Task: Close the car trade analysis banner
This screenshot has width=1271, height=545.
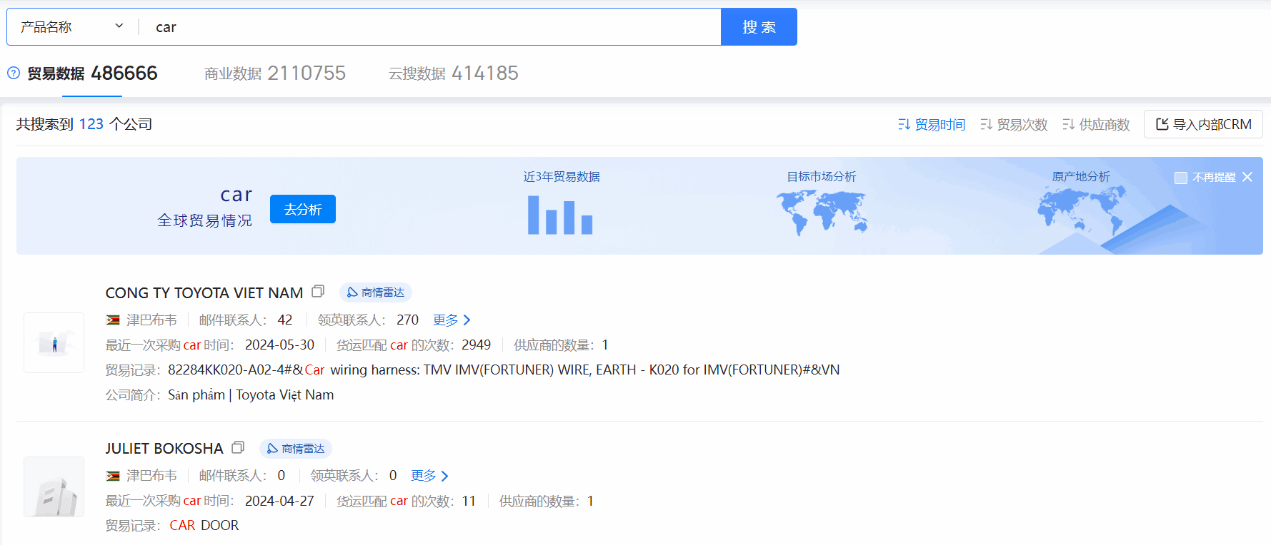Action: 1247,177
